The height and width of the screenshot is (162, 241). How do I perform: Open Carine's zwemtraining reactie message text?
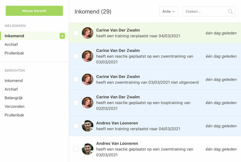145,59
